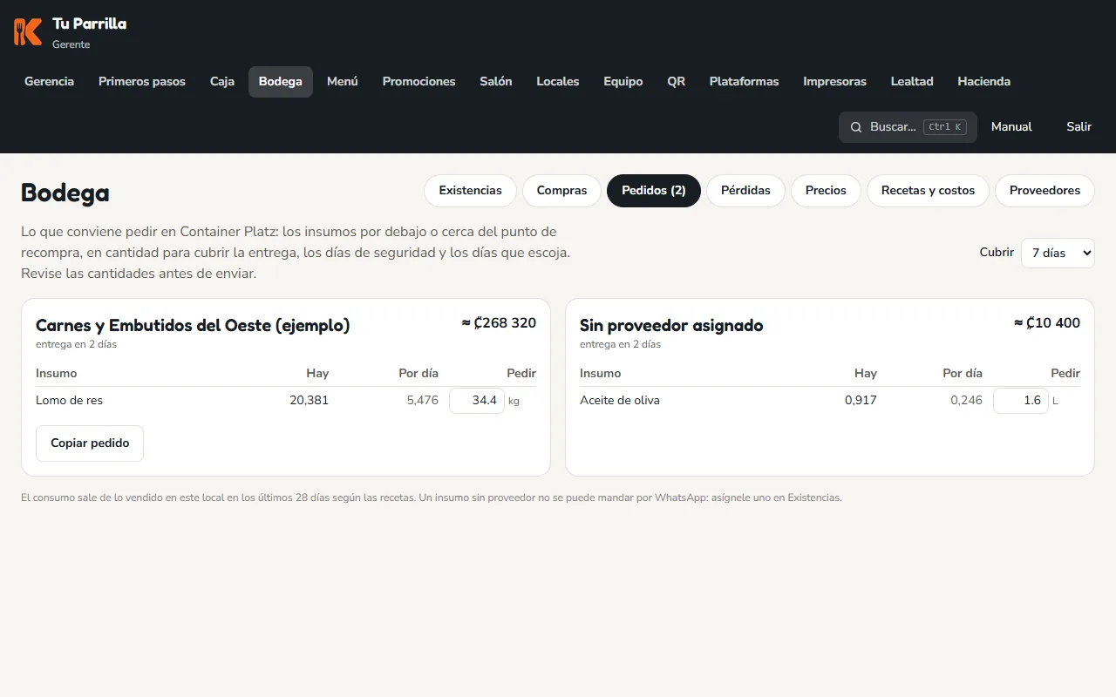
Task: Open the Lealtad section
Action: [x=912, y=82]
